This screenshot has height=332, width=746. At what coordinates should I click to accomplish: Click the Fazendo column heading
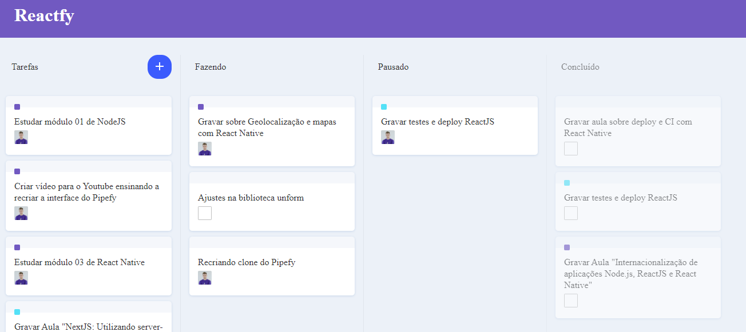tap(211, 67)
